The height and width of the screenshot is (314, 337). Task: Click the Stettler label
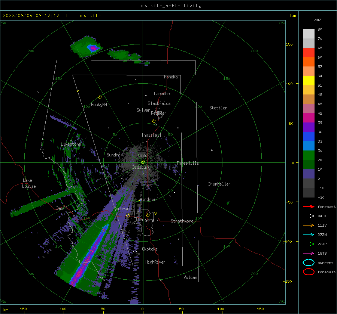pyautogui.click(x=218, y=108)
